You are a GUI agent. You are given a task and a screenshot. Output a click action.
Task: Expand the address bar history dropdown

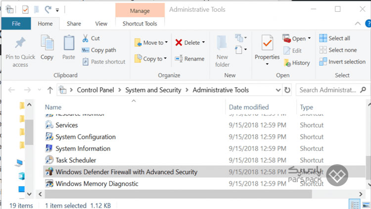[x=278, y=90]
